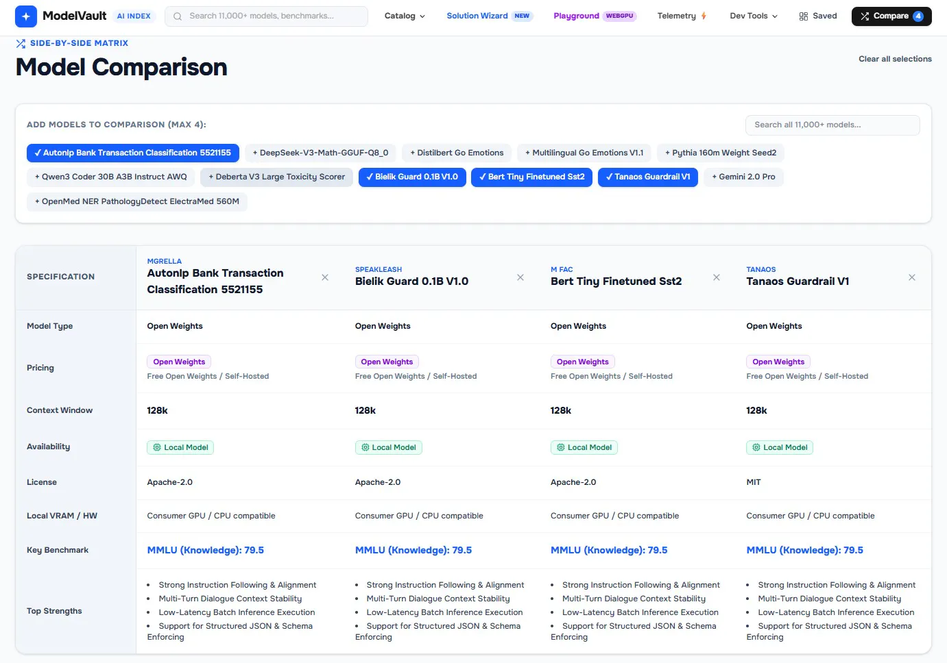Click the MIT license value for Tanaos
Screen dimensions: 947x663
click(x=754, y=482)
